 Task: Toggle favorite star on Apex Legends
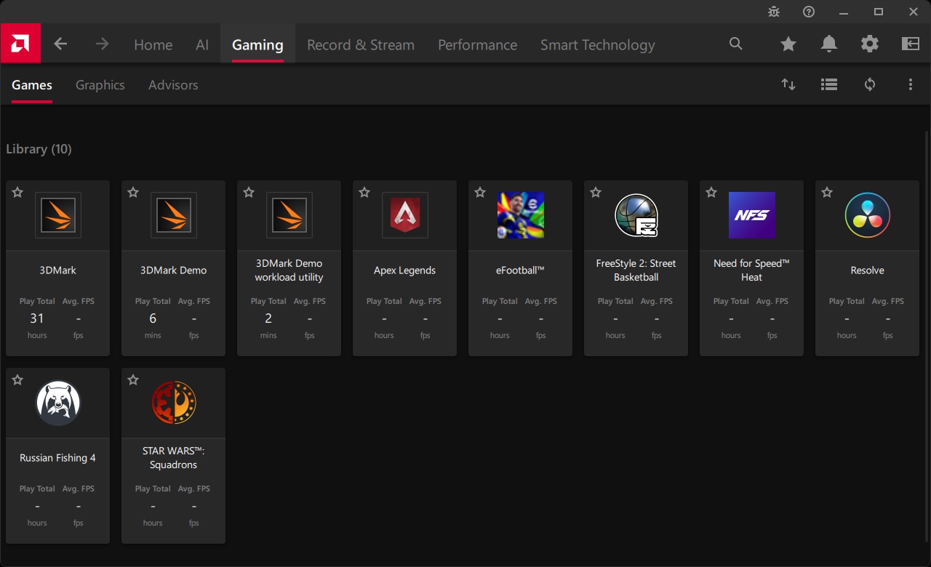click(x=364, y=193)
